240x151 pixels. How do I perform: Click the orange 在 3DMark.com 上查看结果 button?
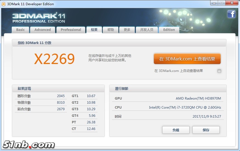(187, 59)
